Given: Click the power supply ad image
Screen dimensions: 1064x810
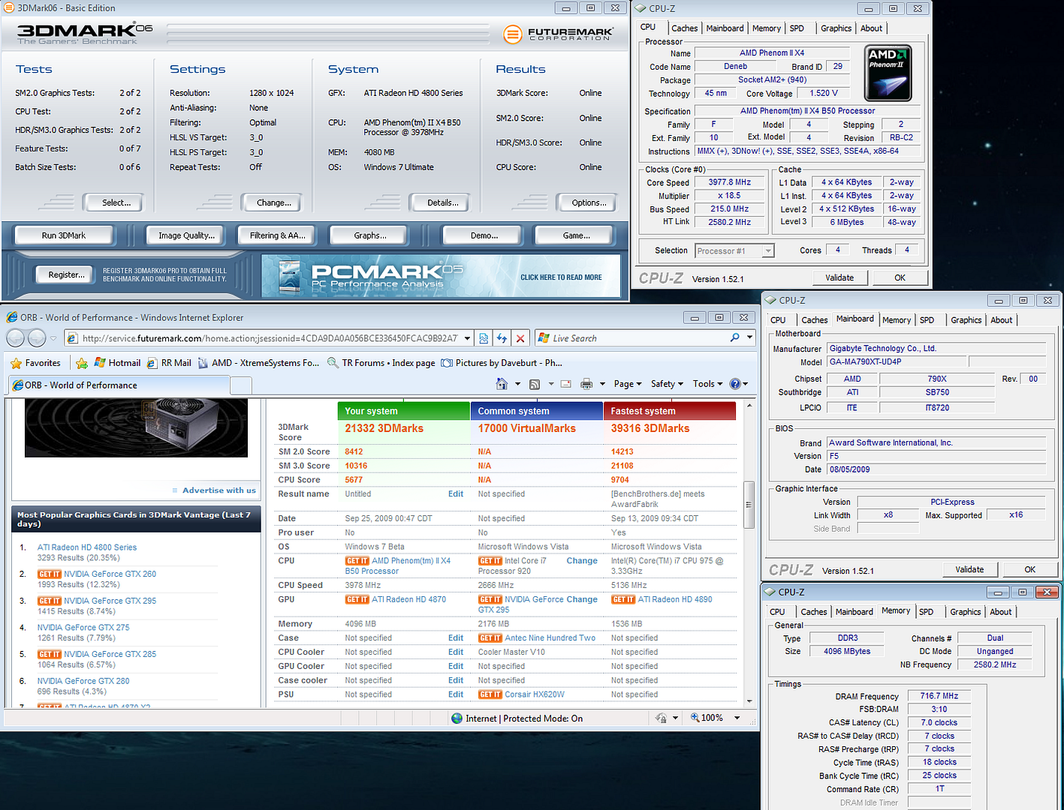Looking at the screenshot, I should pos(136,428).
